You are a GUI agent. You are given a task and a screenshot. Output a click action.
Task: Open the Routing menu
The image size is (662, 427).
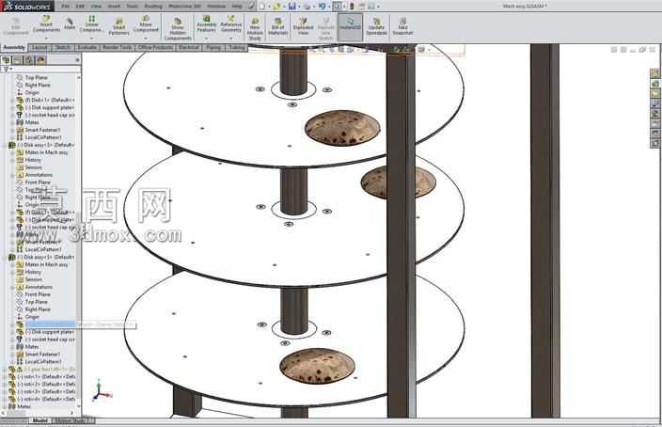(x=153, y=7)
